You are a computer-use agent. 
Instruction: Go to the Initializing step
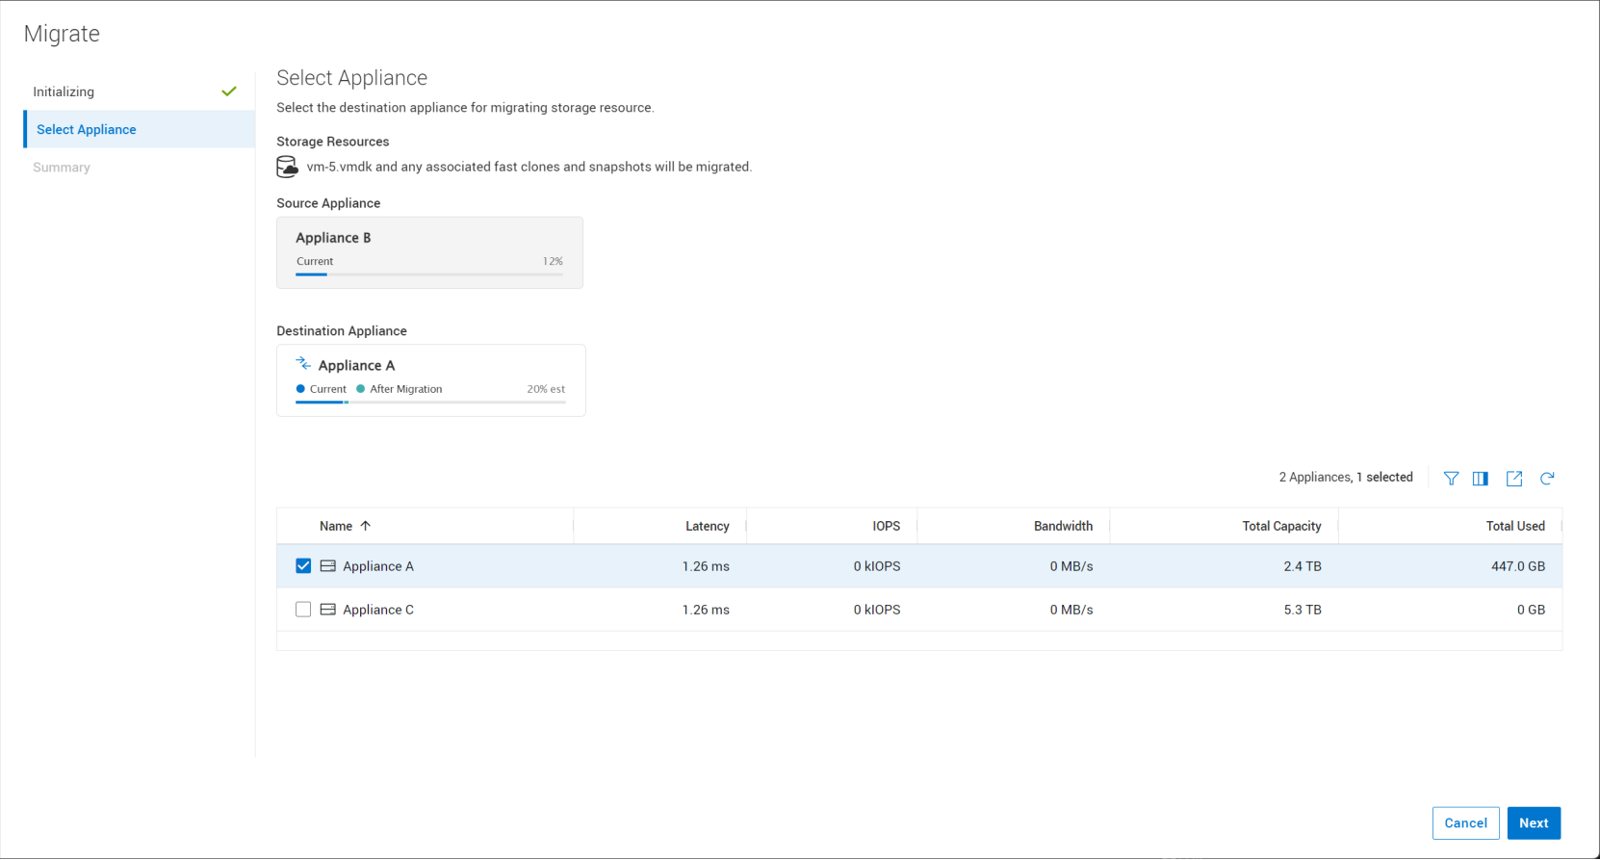coord(140,91)
